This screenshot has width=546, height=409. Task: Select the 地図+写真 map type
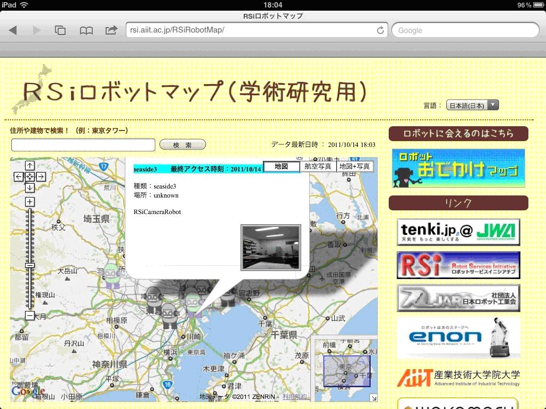pos(355,167)
